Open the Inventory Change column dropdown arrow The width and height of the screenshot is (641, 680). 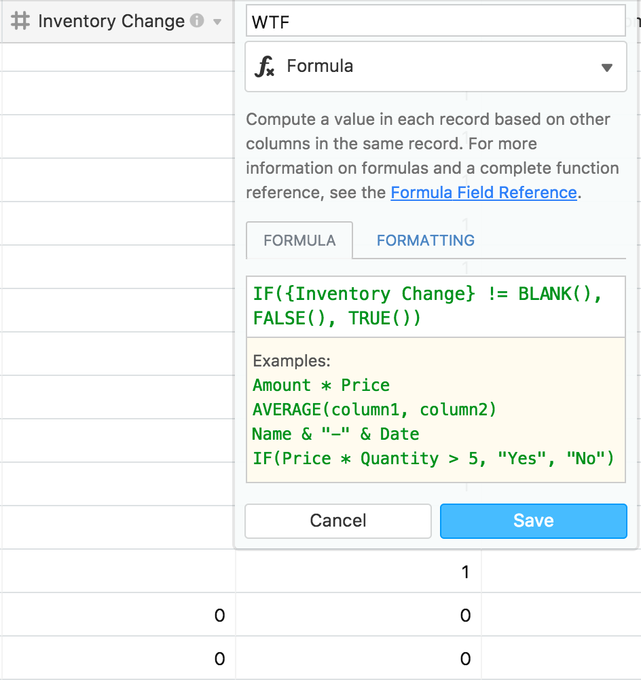pyautogui.click(x=217, y=22)
